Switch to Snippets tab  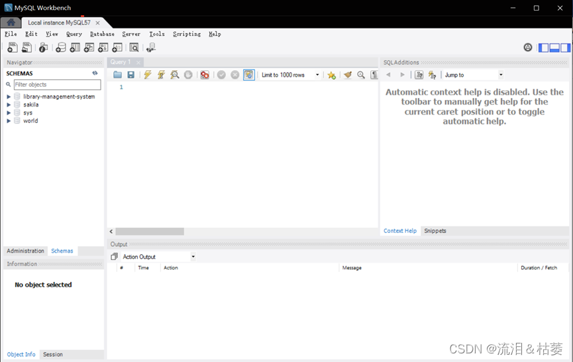pos(435,230)
